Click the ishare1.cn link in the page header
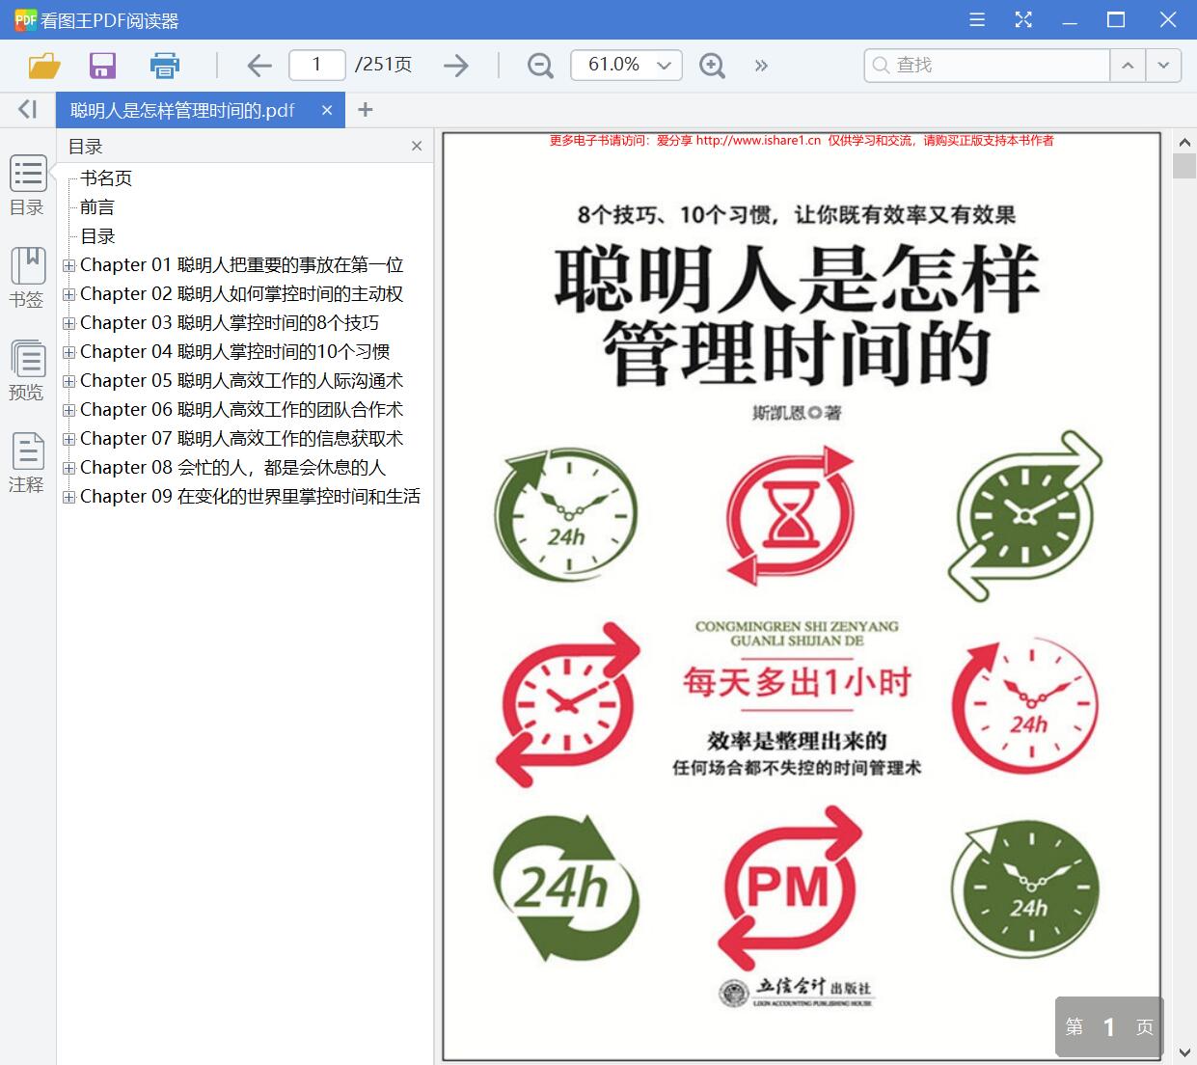The image size is (1197, 1065). click(758, 141)
